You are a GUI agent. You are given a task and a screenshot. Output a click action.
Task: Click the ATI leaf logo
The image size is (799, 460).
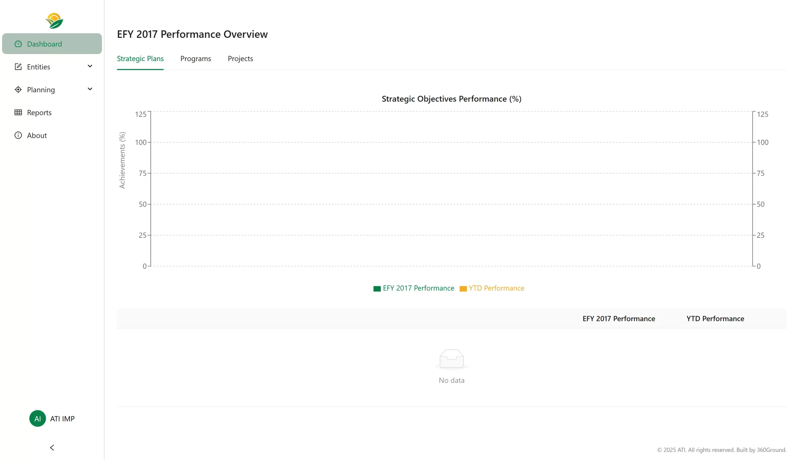(x=54, y=21)
